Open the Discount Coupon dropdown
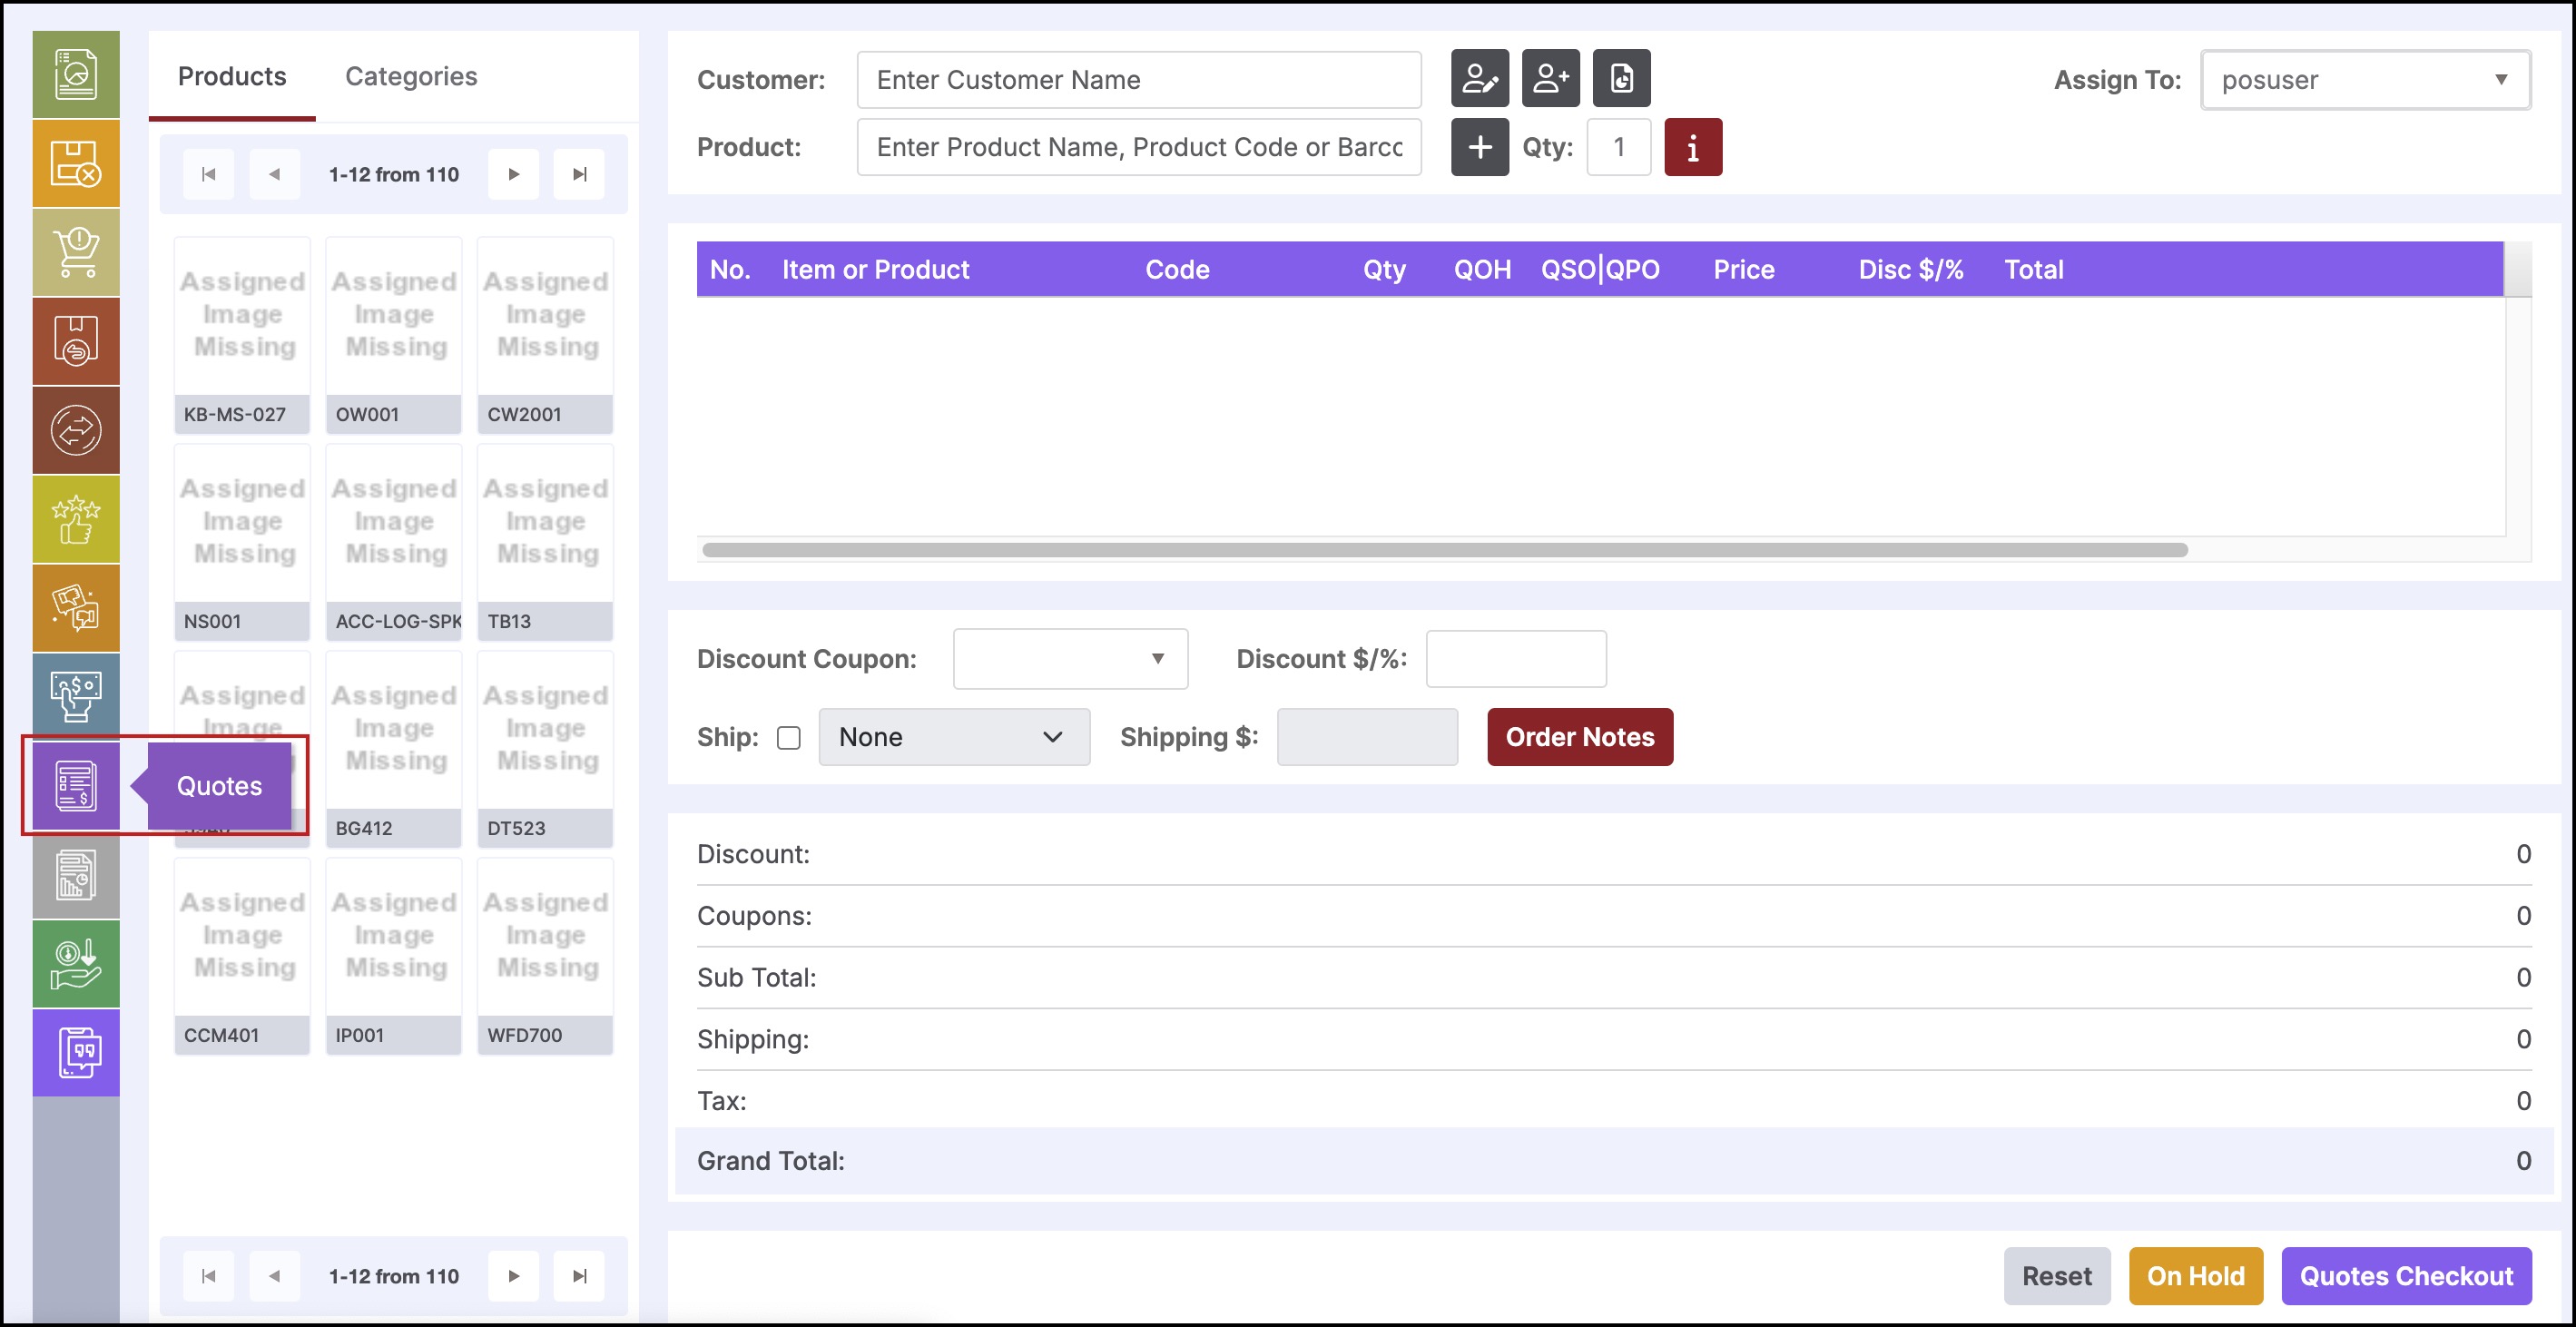2576x1327 pixels. [x=1070, y=659]
